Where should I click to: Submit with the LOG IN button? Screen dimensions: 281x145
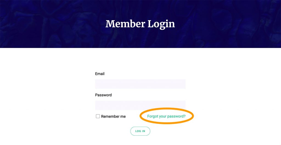coord(140,131)
